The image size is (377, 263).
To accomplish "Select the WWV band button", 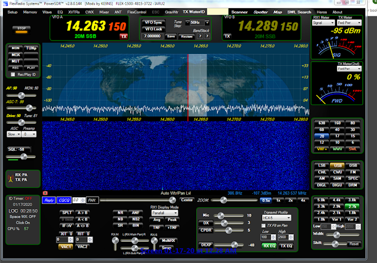I will [337, 149].
